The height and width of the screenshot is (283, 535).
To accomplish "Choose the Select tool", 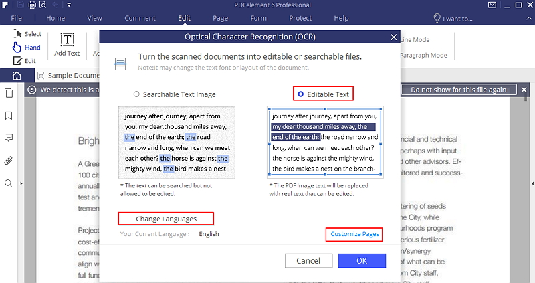I will (27, 34).
